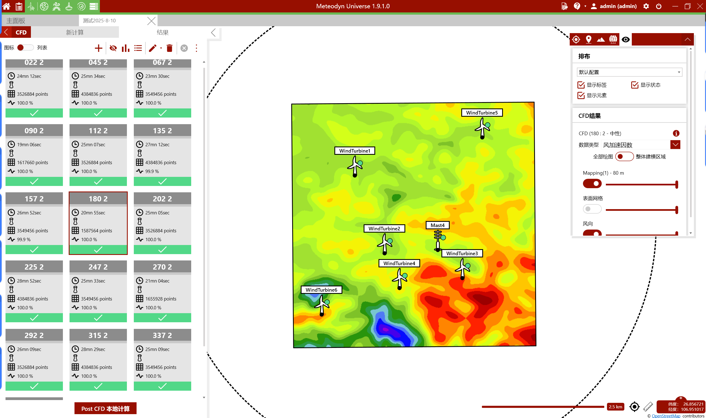Collapse the right panel with up chevron
Viewport: 706px width, 418px height.
coord(688,39)
